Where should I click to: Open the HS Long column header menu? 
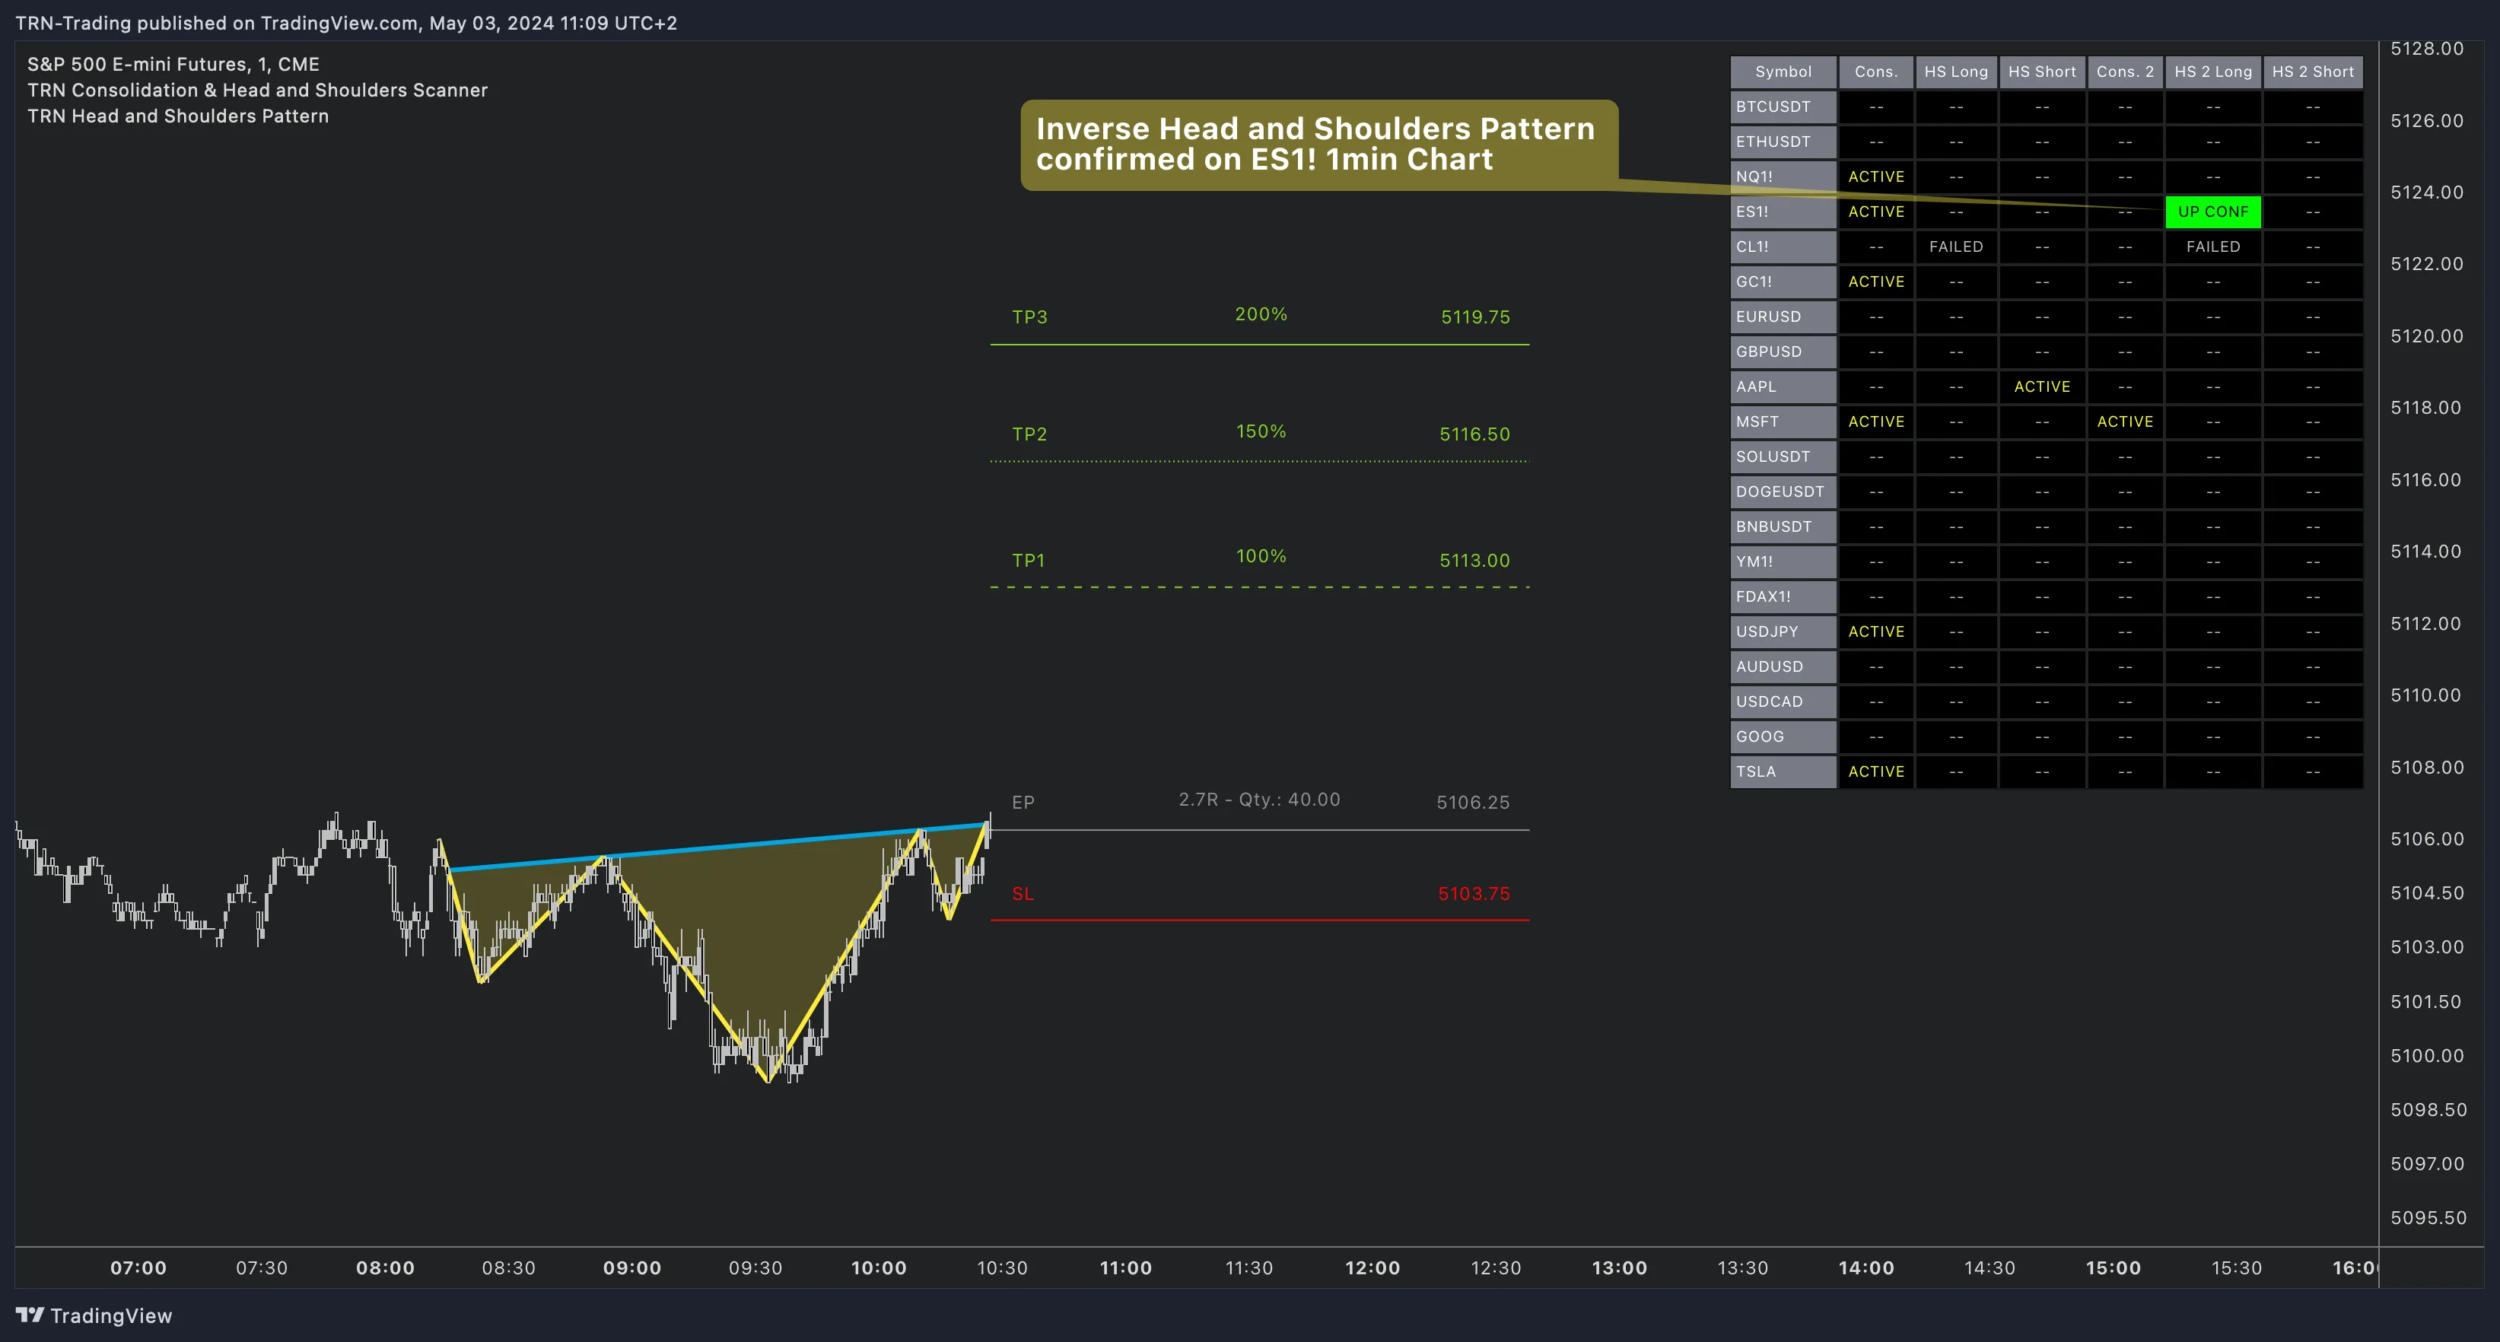tap(1957, 71)
